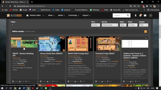Open SMAPI thumbnail image
This screenshot has width=161, height=90.
tap(24, 44)
